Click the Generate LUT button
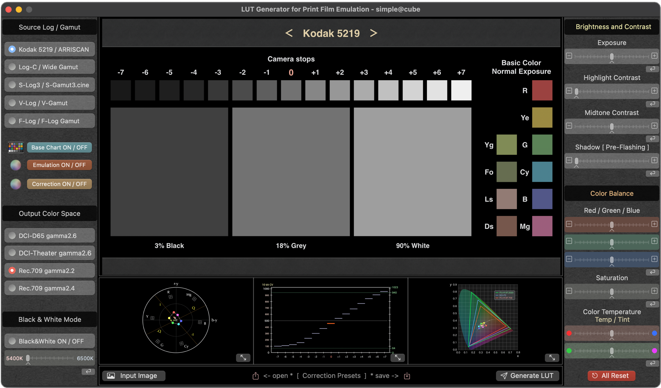Image resolution: width=661 pixels, height=388 pixels. (527, 376)
